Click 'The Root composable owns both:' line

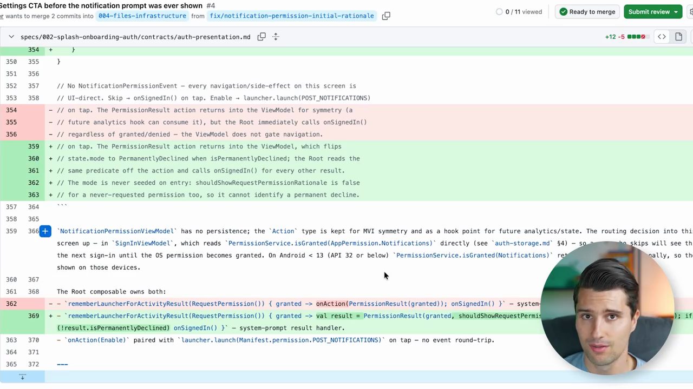coord(112,292)
